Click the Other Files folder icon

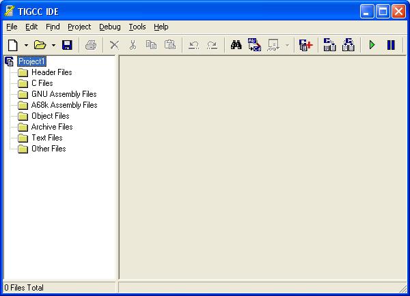23,149
